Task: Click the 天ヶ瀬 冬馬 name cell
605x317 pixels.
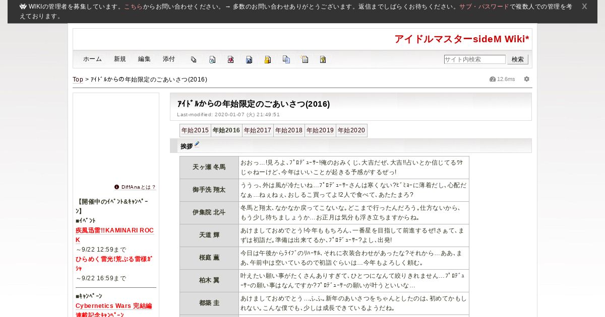Action: [209, 168]
